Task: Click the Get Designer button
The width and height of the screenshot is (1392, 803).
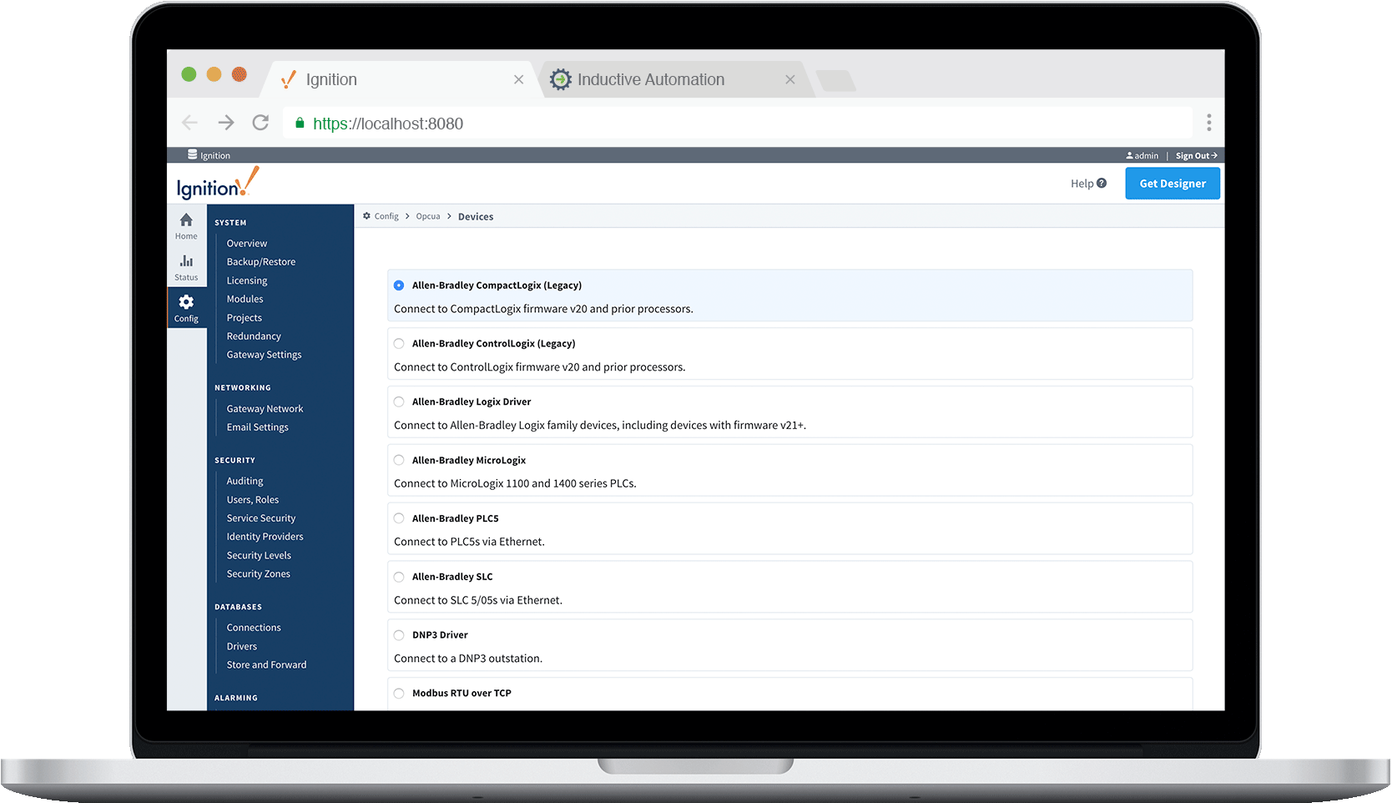Action: point(1172,184)
